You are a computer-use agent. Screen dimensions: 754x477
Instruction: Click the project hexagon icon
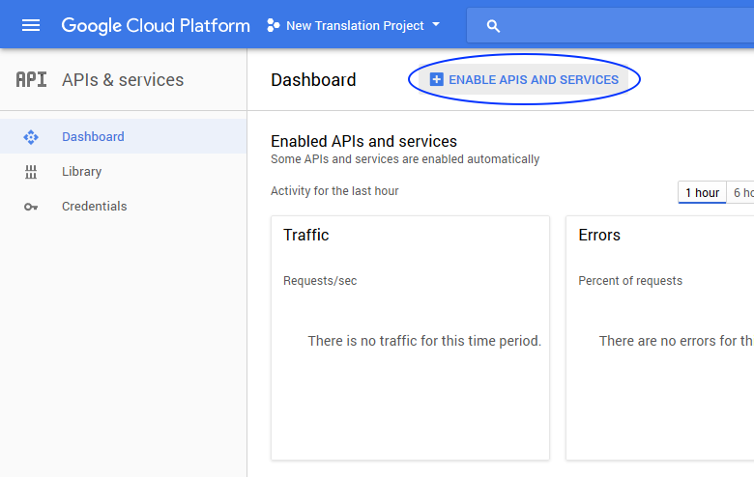pos(274,25)
